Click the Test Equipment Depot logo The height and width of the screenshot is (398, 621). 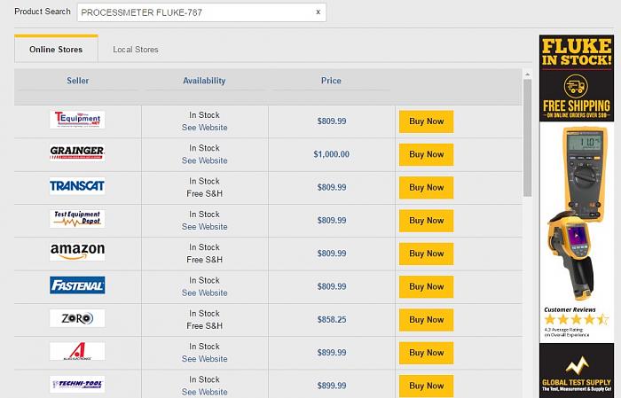click(x=77, y=219)
